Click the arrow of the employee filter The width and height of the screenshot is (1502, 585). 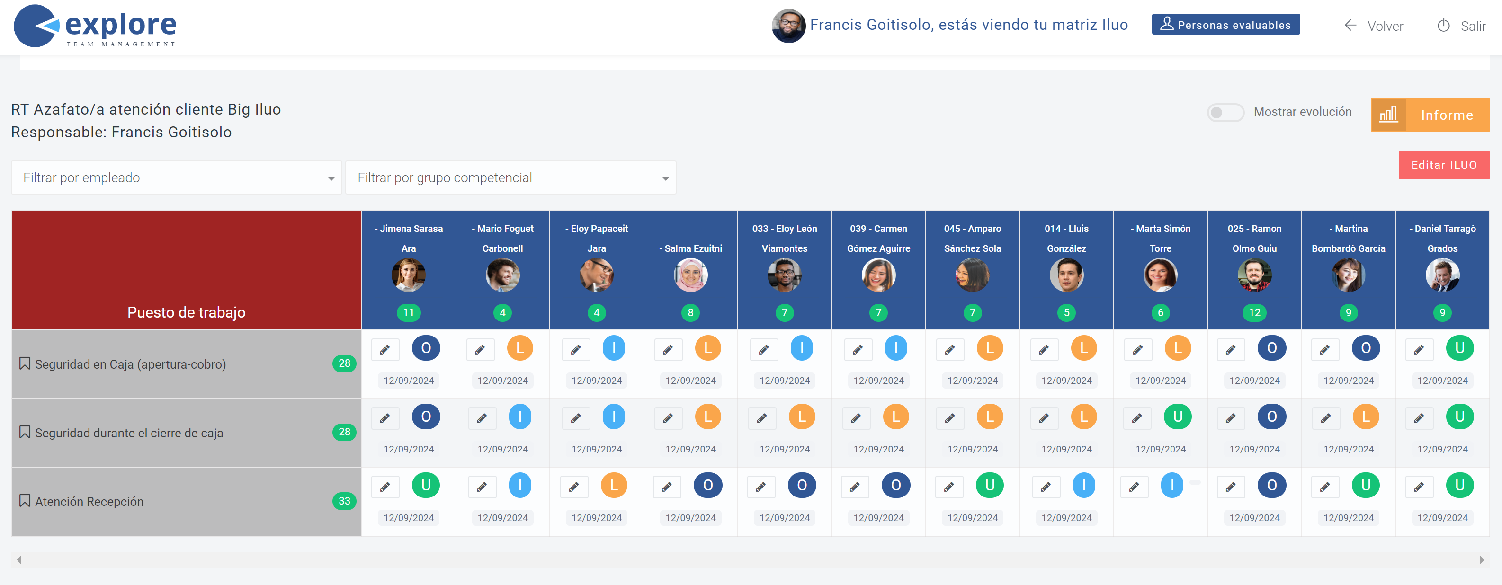click(331, 178)
